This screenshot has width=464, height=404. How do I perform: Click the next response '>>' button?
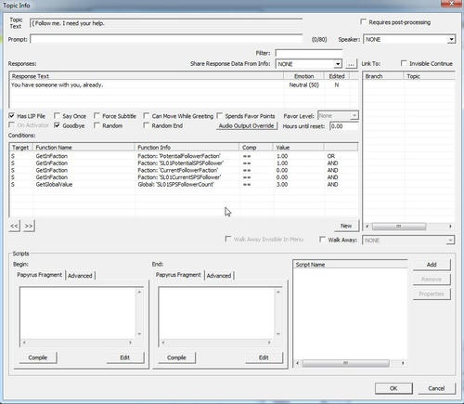(29, 226)
